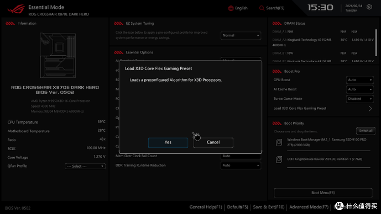Click BIOS Ver. 0502 footer text
This screenshot has width=381, height=214.
click(18, 208)
